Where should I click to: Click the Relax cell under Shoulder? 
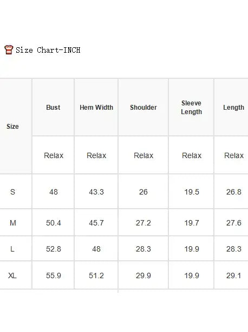[x=143, y=155]
